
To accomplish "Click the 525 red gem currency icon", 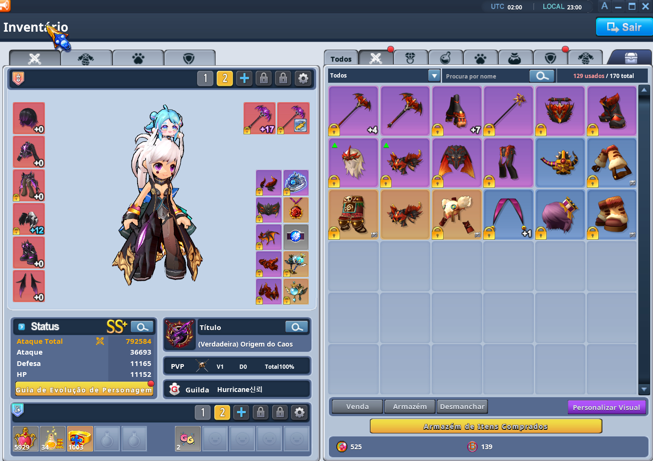I will (x=341, y=446).
